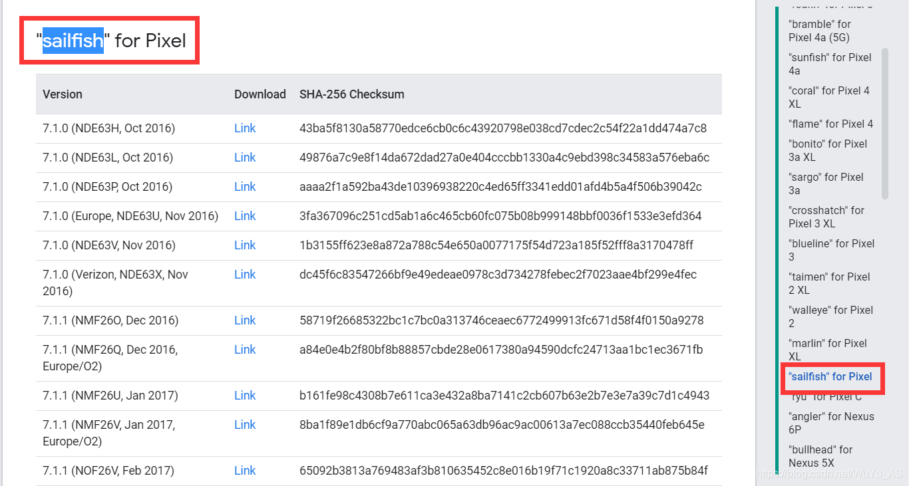Click version cell 7.1.1 (NOF26V, Feb 2017)
909x486 pixels.
tap(108, 471)
